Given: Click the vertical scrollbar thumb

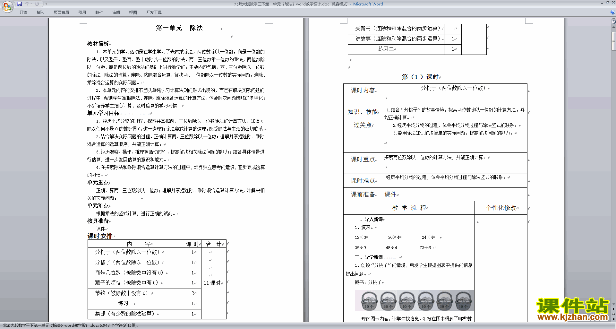Looking at the screenshot, I should click(x=614, y=41).
